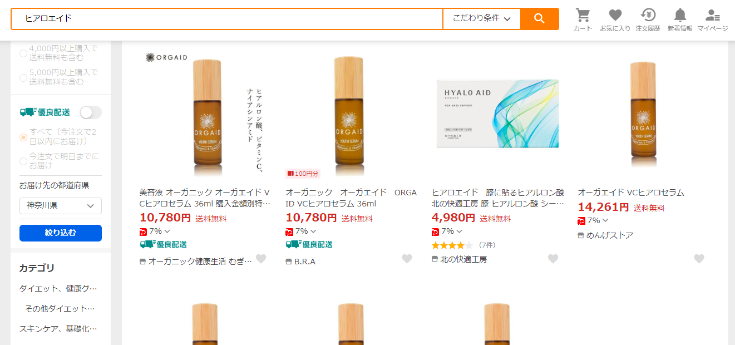Open subcategory その他ダイエット…
The height and width of the screenshot is (345, 735).
[60, 308]
